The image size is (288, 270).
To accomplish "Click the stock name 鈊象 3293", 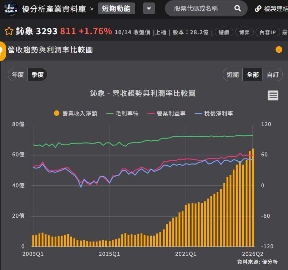I will [37, 31].
